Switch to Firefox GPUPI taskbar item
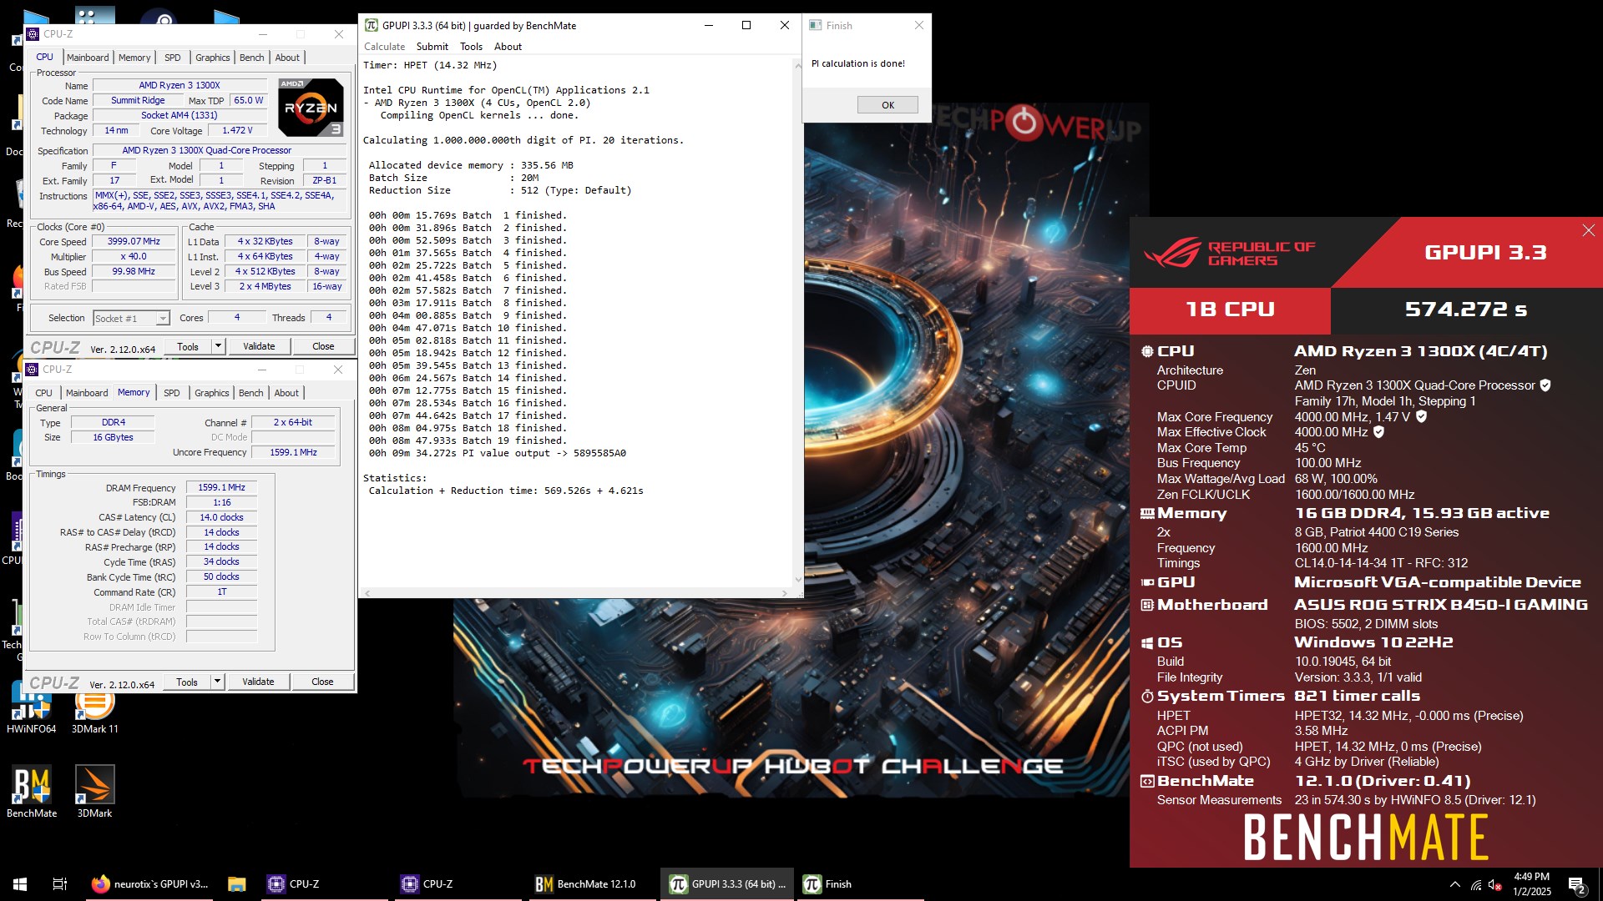This screenshot has width=1603, height=901. click(x=151, y=884)
